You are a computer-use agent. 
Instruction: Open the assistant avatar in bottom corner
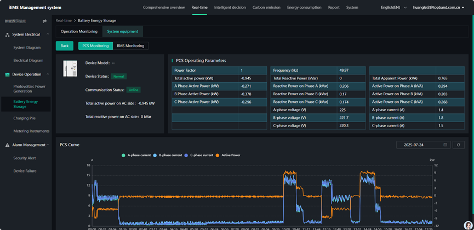pyautogui.click(x=467, y=225)
